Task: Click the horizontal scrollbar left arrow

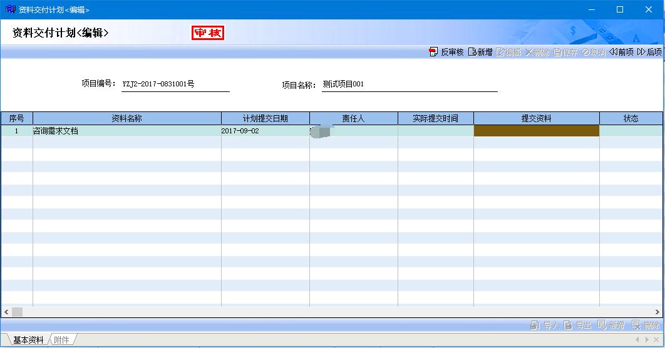Action: [6, 312]
